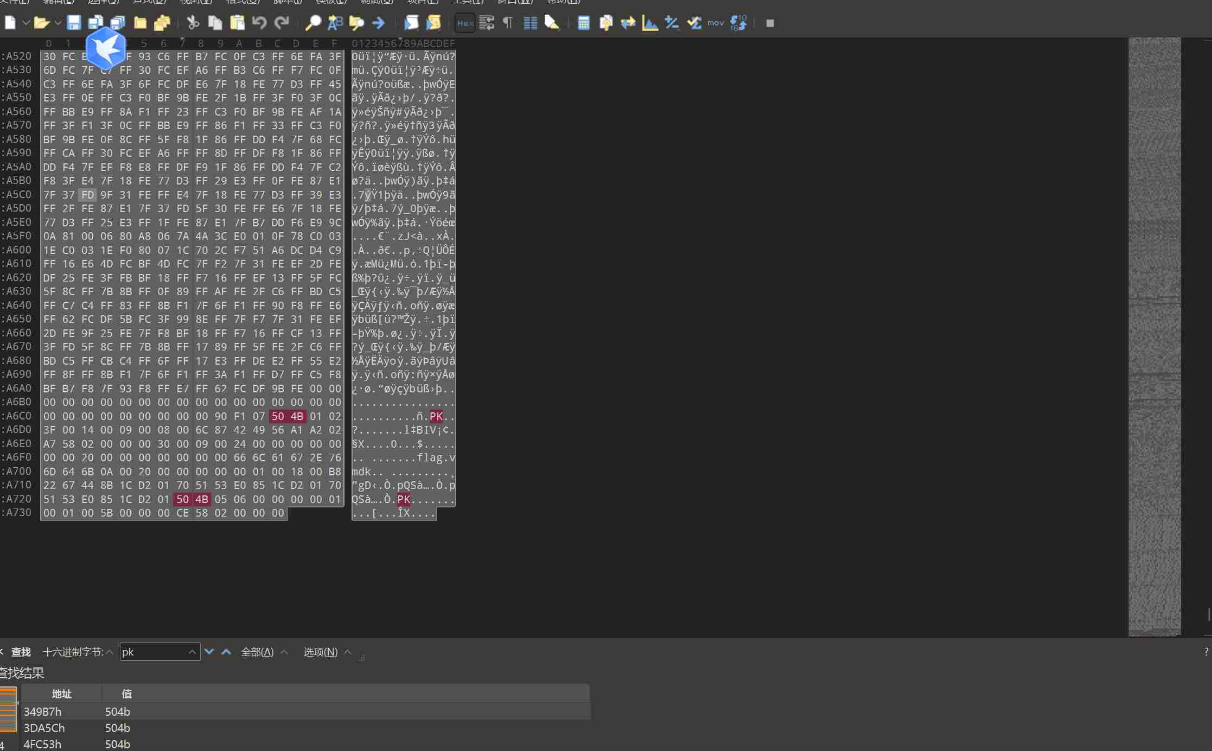
Task: Click the Save file floppy disk icon
Action: (74, 23)
